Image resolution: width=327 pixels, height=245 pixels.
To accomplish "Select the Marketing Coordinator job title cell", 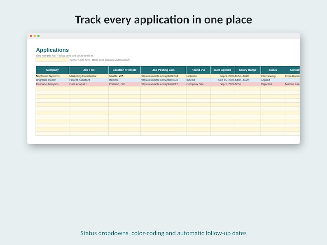I will [89, 76].
